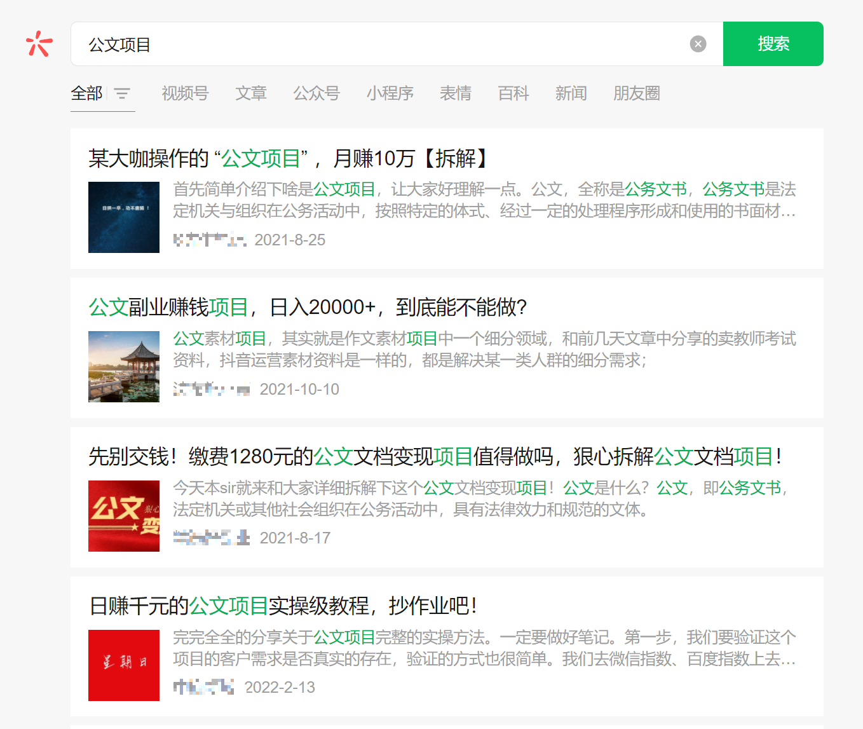The image size is (863, 729).
Task: Open article 日赚千元的公文项目实操级教程
Action: pos(283,606)
